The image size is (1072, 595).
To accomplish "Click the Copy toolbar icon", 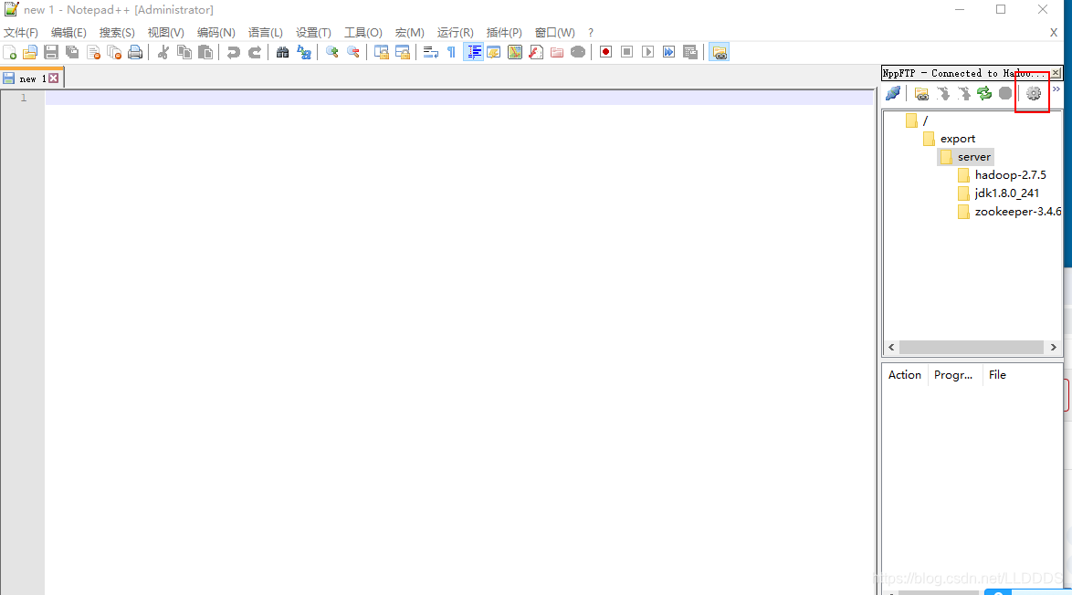I will pyautogui.click(x=184, y=52).
